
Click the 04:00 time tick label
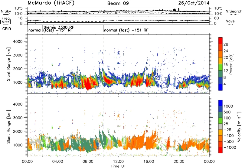(57, 162)
